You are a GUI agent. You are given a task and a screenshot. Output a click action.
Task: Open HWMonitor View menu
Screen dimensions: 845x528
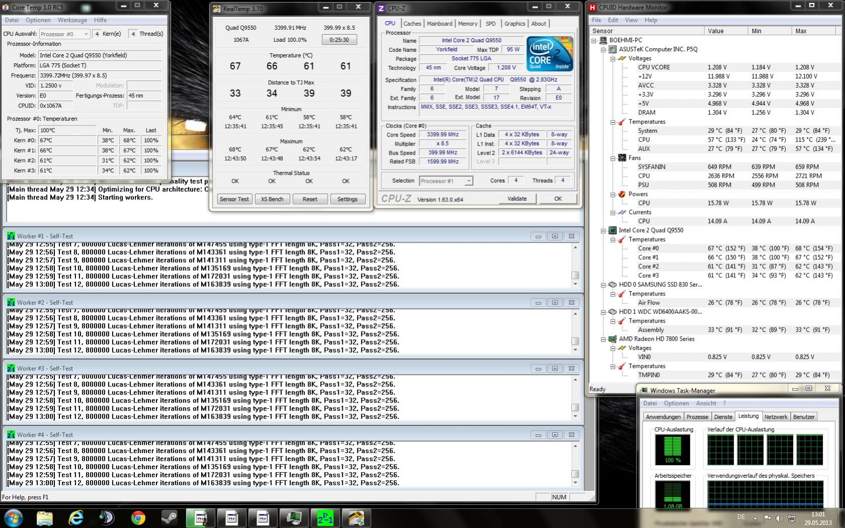[x=631, y=20]
